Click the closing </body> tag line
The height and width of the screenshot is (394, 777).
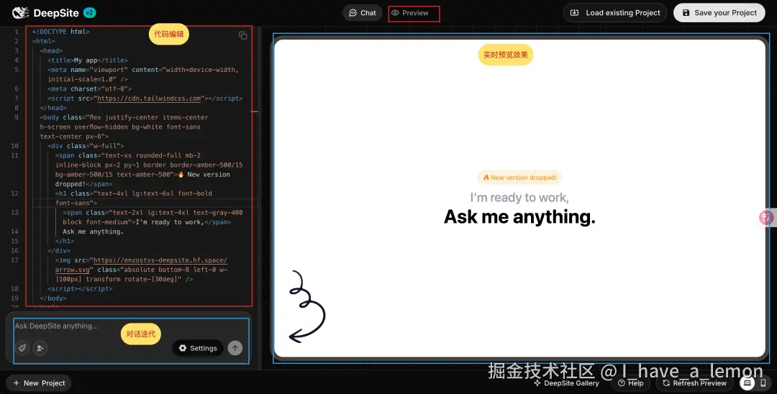[53, 298]
